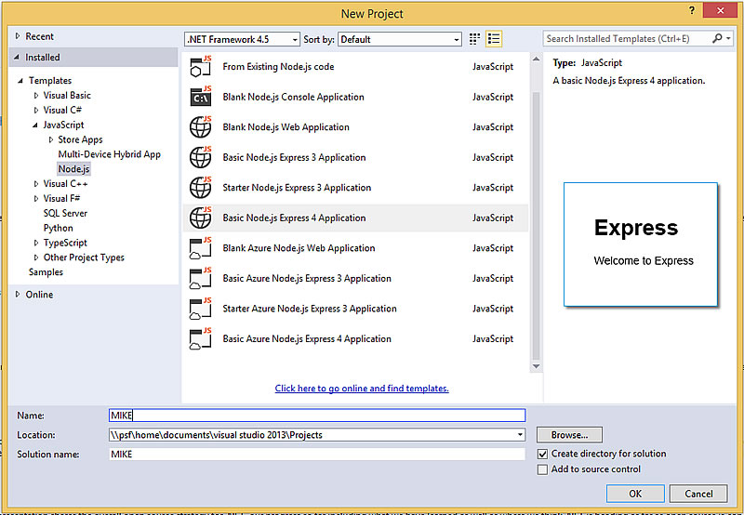Screen dimensions: 744x515
Task: Select Visual F# category
Action: [x=61, y=198]
